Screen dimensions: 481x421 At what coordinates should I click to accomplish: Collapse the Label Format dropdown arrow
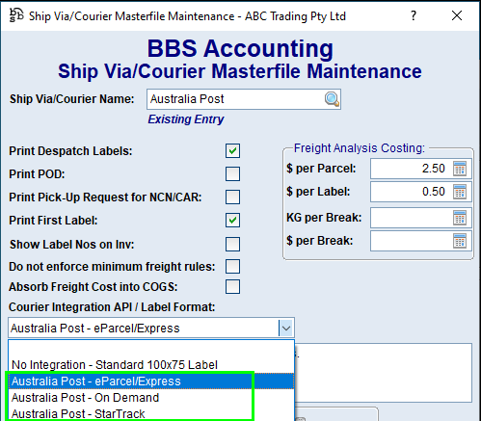coord(286,329)
